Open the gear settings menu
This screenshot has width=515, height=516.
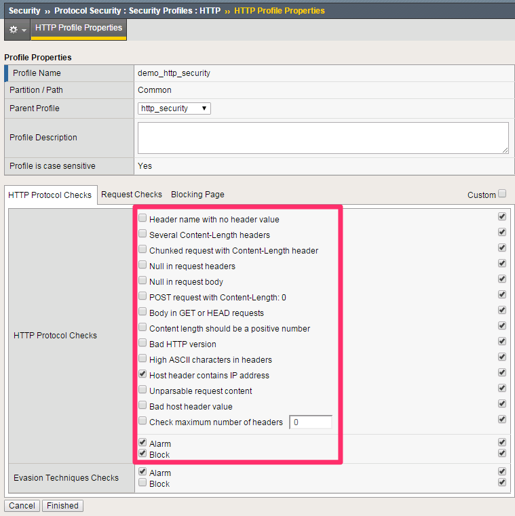tap(14, 30)
